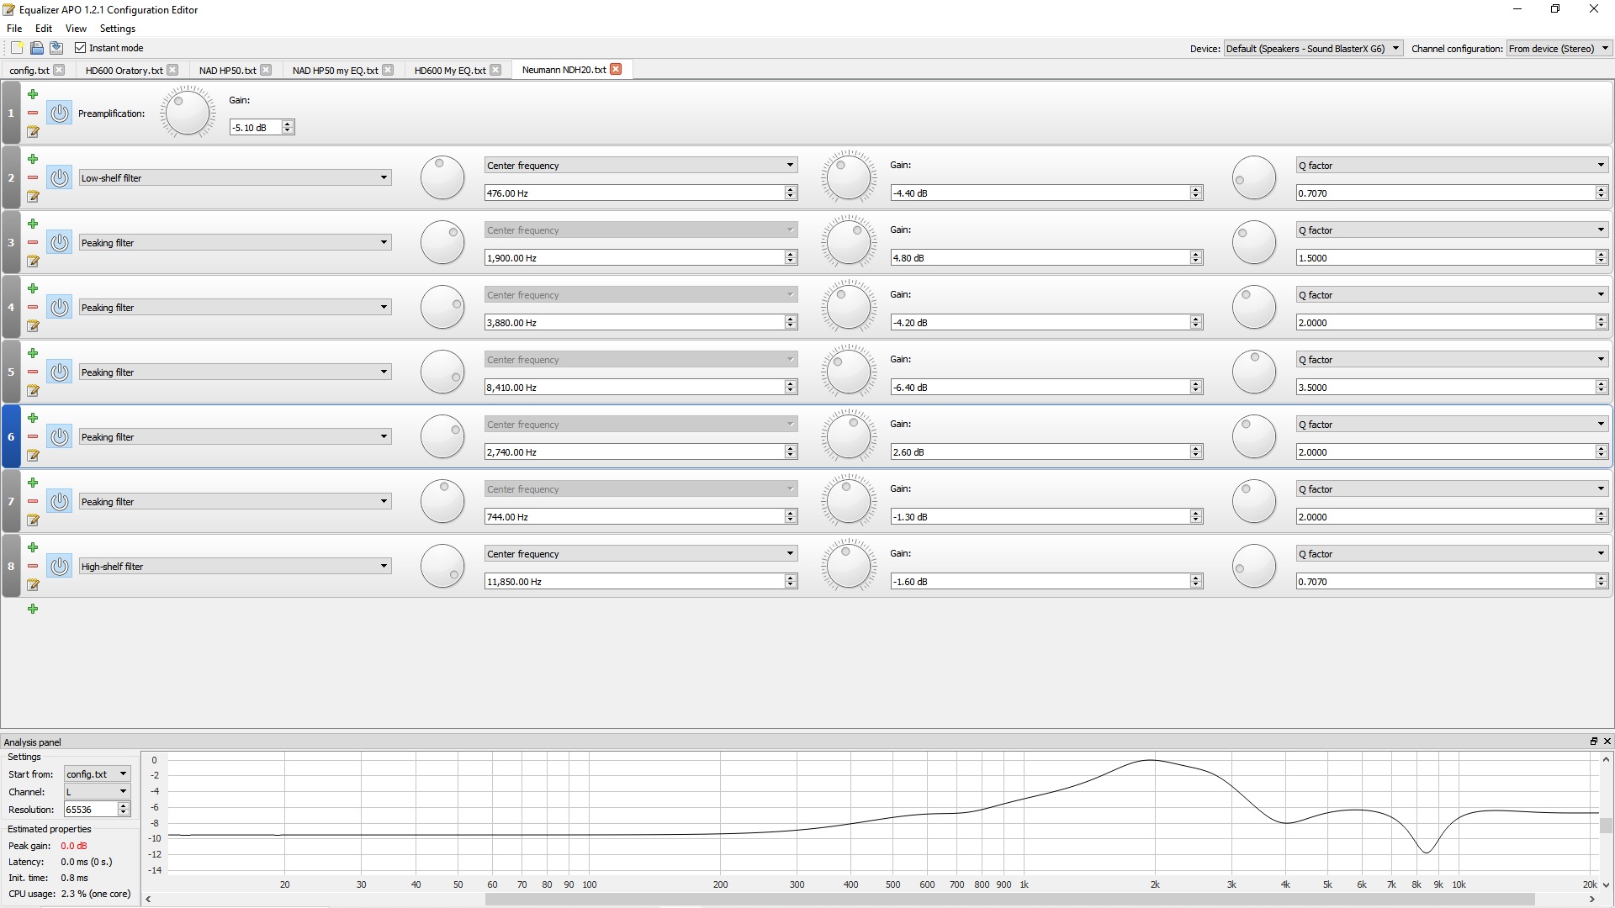Viewport: 1615px width, 908px height.
Task: Toggle the power button on row 7
Action: coord(58,501)
